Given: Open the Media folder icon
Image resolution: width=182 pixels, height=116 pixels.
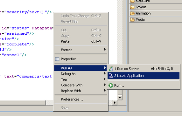Looking at the screenshot, I should 132,20.
